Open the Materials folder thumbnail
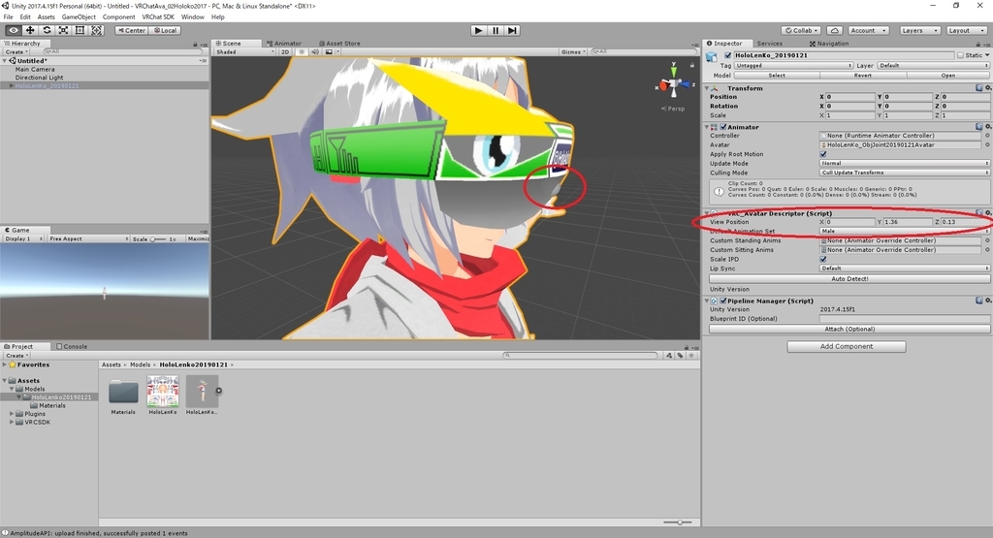Image resolution: width=993 pixels, height=538 pixels. (123, 392)
